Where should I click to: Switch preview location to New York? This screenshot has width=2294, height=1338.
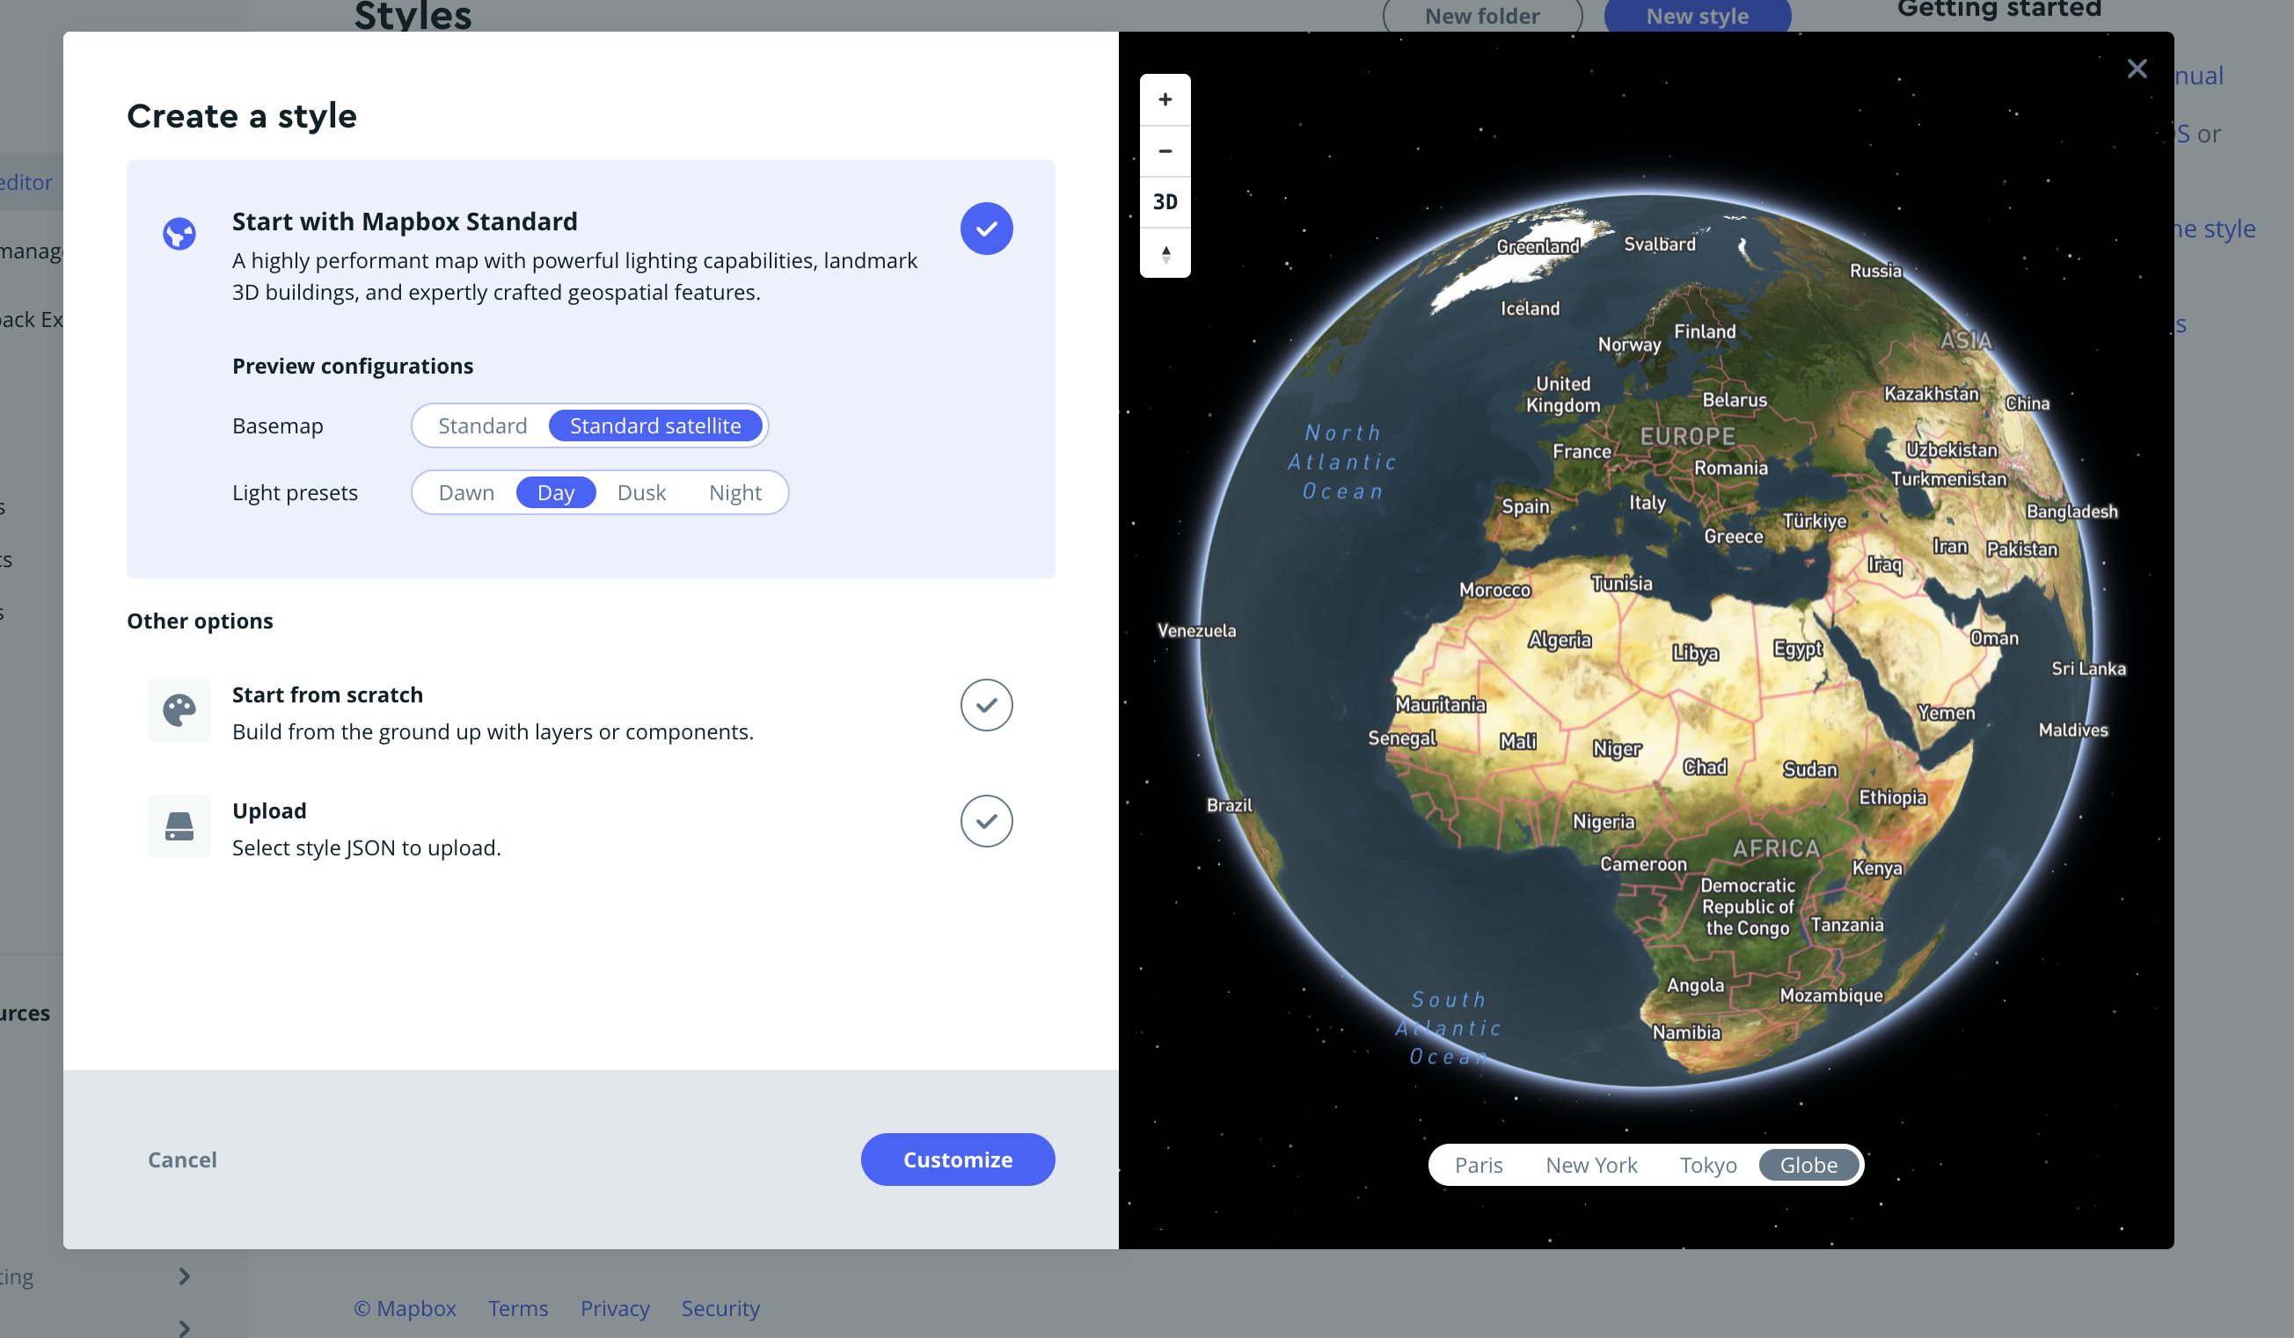[1590, 1165]
